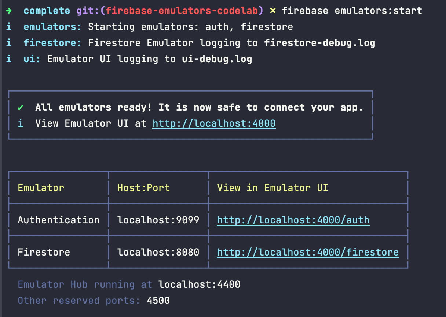Click the 'Emulator' column header

pos(41,188)
